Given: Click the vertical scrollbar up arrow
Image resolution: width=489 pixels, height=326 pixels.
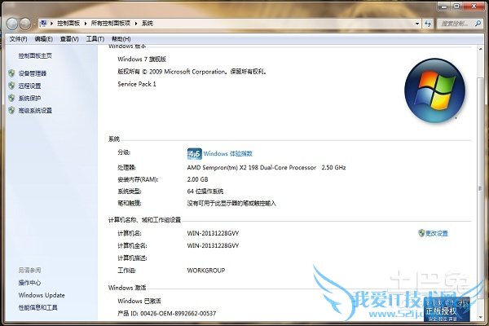Looking at the screenshot, I should point(480,49).
